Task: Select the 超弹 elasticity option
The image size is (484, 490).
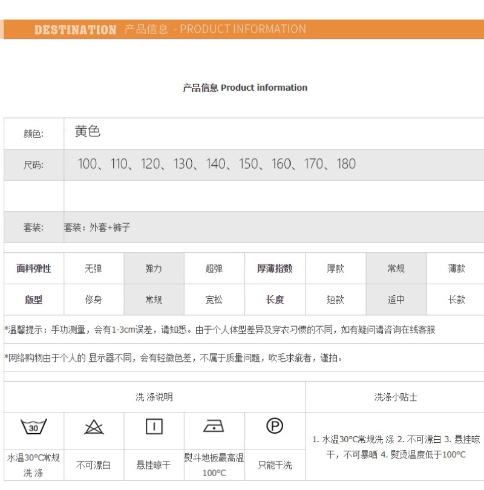Action: pyautogui.click(x=214, y=269)
